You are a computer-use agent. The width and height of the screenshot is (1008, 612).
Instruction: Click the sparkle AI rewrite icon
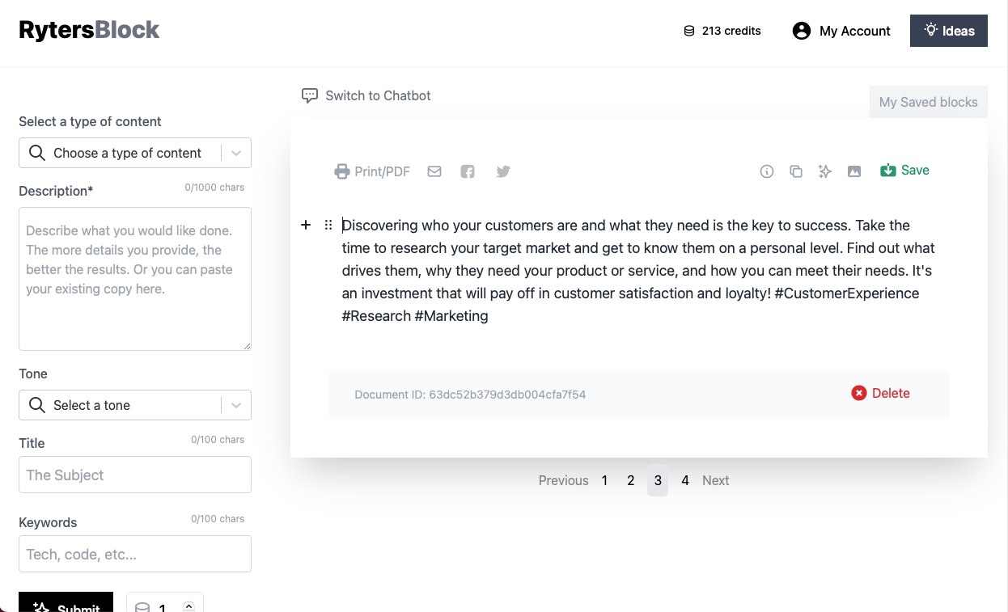click(825, 171)
